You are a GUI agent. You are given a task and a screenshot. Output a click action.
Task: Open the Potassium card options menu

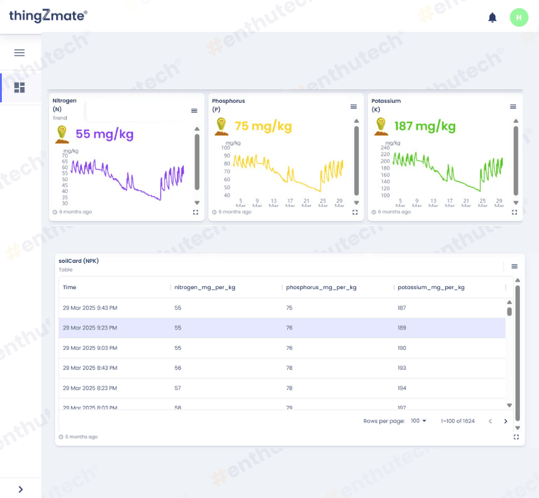pos(513,107)
